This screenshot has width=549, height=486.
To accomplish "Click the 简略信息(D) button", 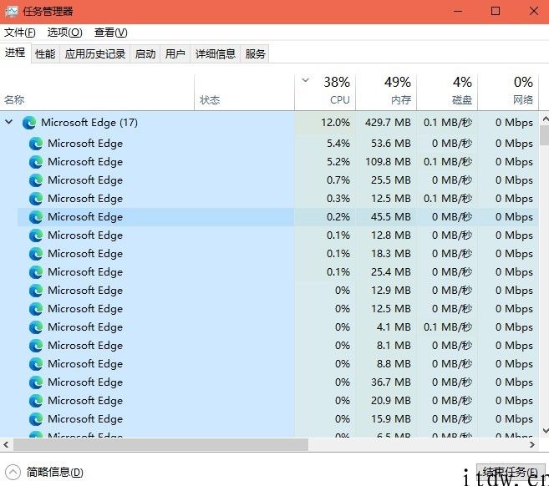I will [x=44, y=473].
